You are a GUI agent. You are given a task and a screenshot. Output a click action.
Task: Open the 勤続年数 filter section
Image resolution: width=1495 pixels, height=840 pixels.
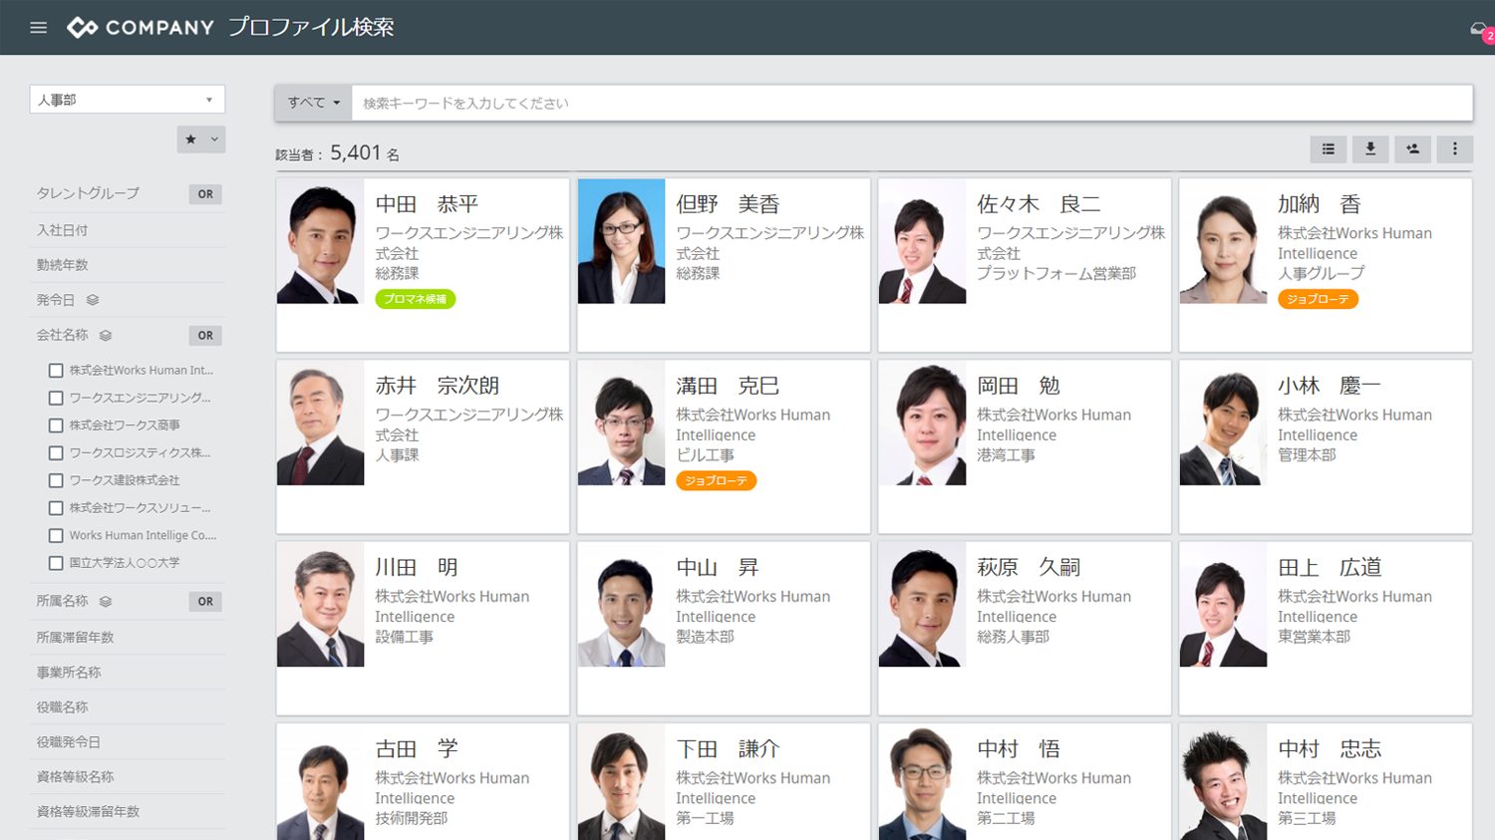point(62,264)
